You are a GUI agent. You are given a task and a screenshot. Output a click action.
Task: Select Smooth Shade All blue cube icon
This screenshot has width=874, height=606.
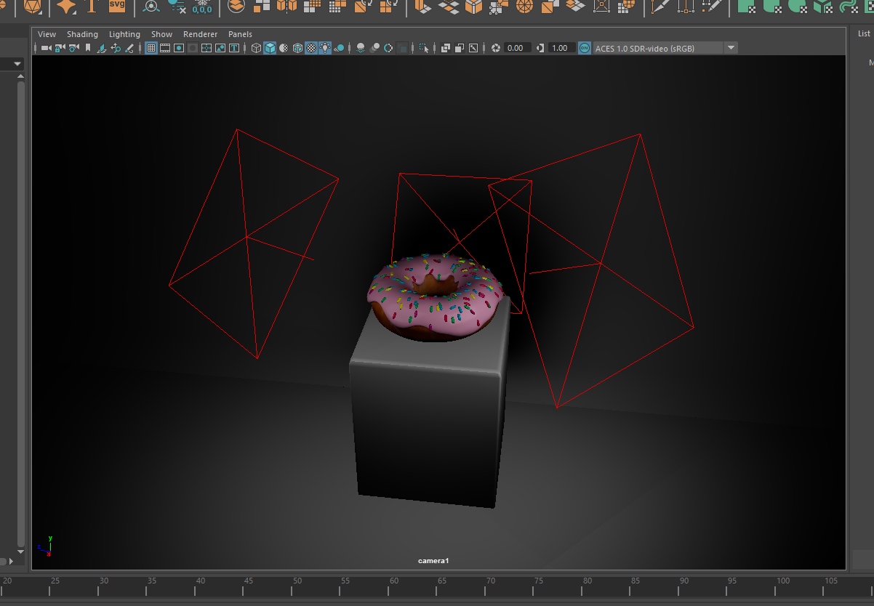(270, 48)
